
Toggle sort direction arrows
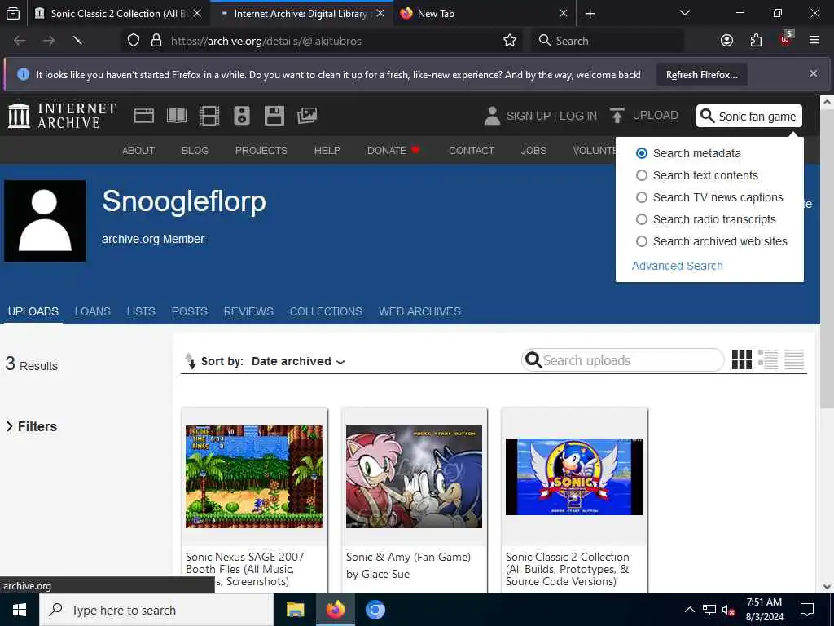click(190, 361)
